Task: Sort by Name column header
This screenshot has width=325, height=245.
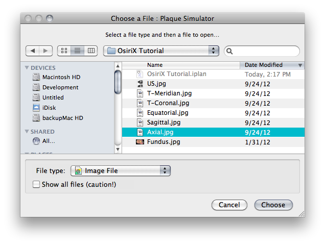Action: 181,65
